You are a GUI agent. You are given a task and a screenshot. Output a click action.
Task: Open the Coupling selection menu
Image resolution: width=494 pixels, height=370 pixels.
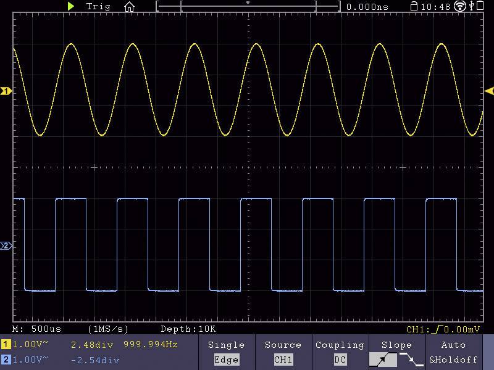click(339, 345)
